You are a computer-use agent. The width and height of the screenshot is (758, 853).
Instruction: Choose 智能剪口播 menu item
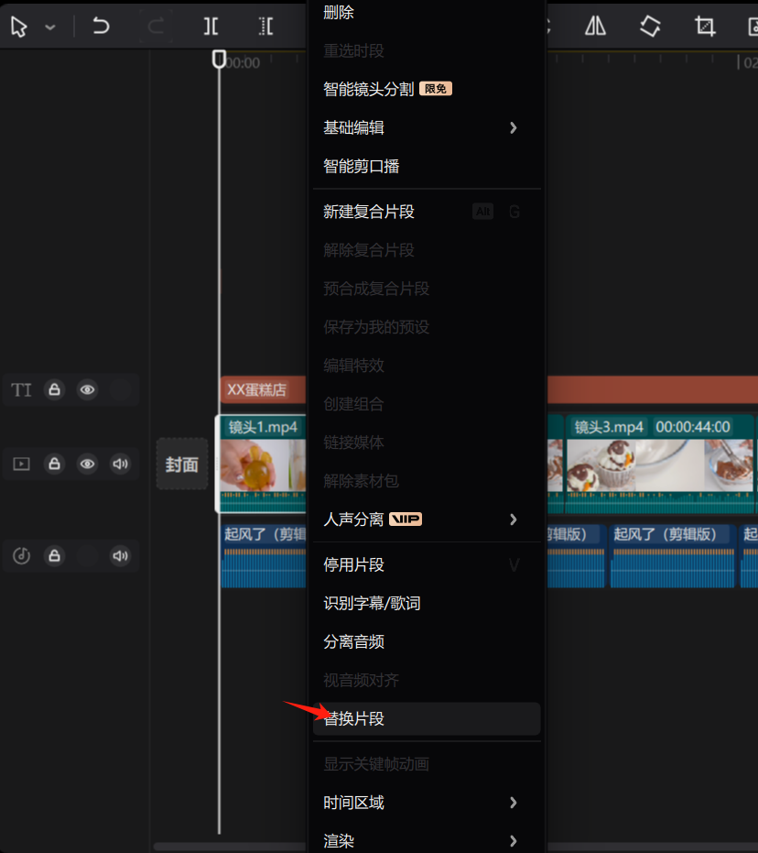click(427, 166)
